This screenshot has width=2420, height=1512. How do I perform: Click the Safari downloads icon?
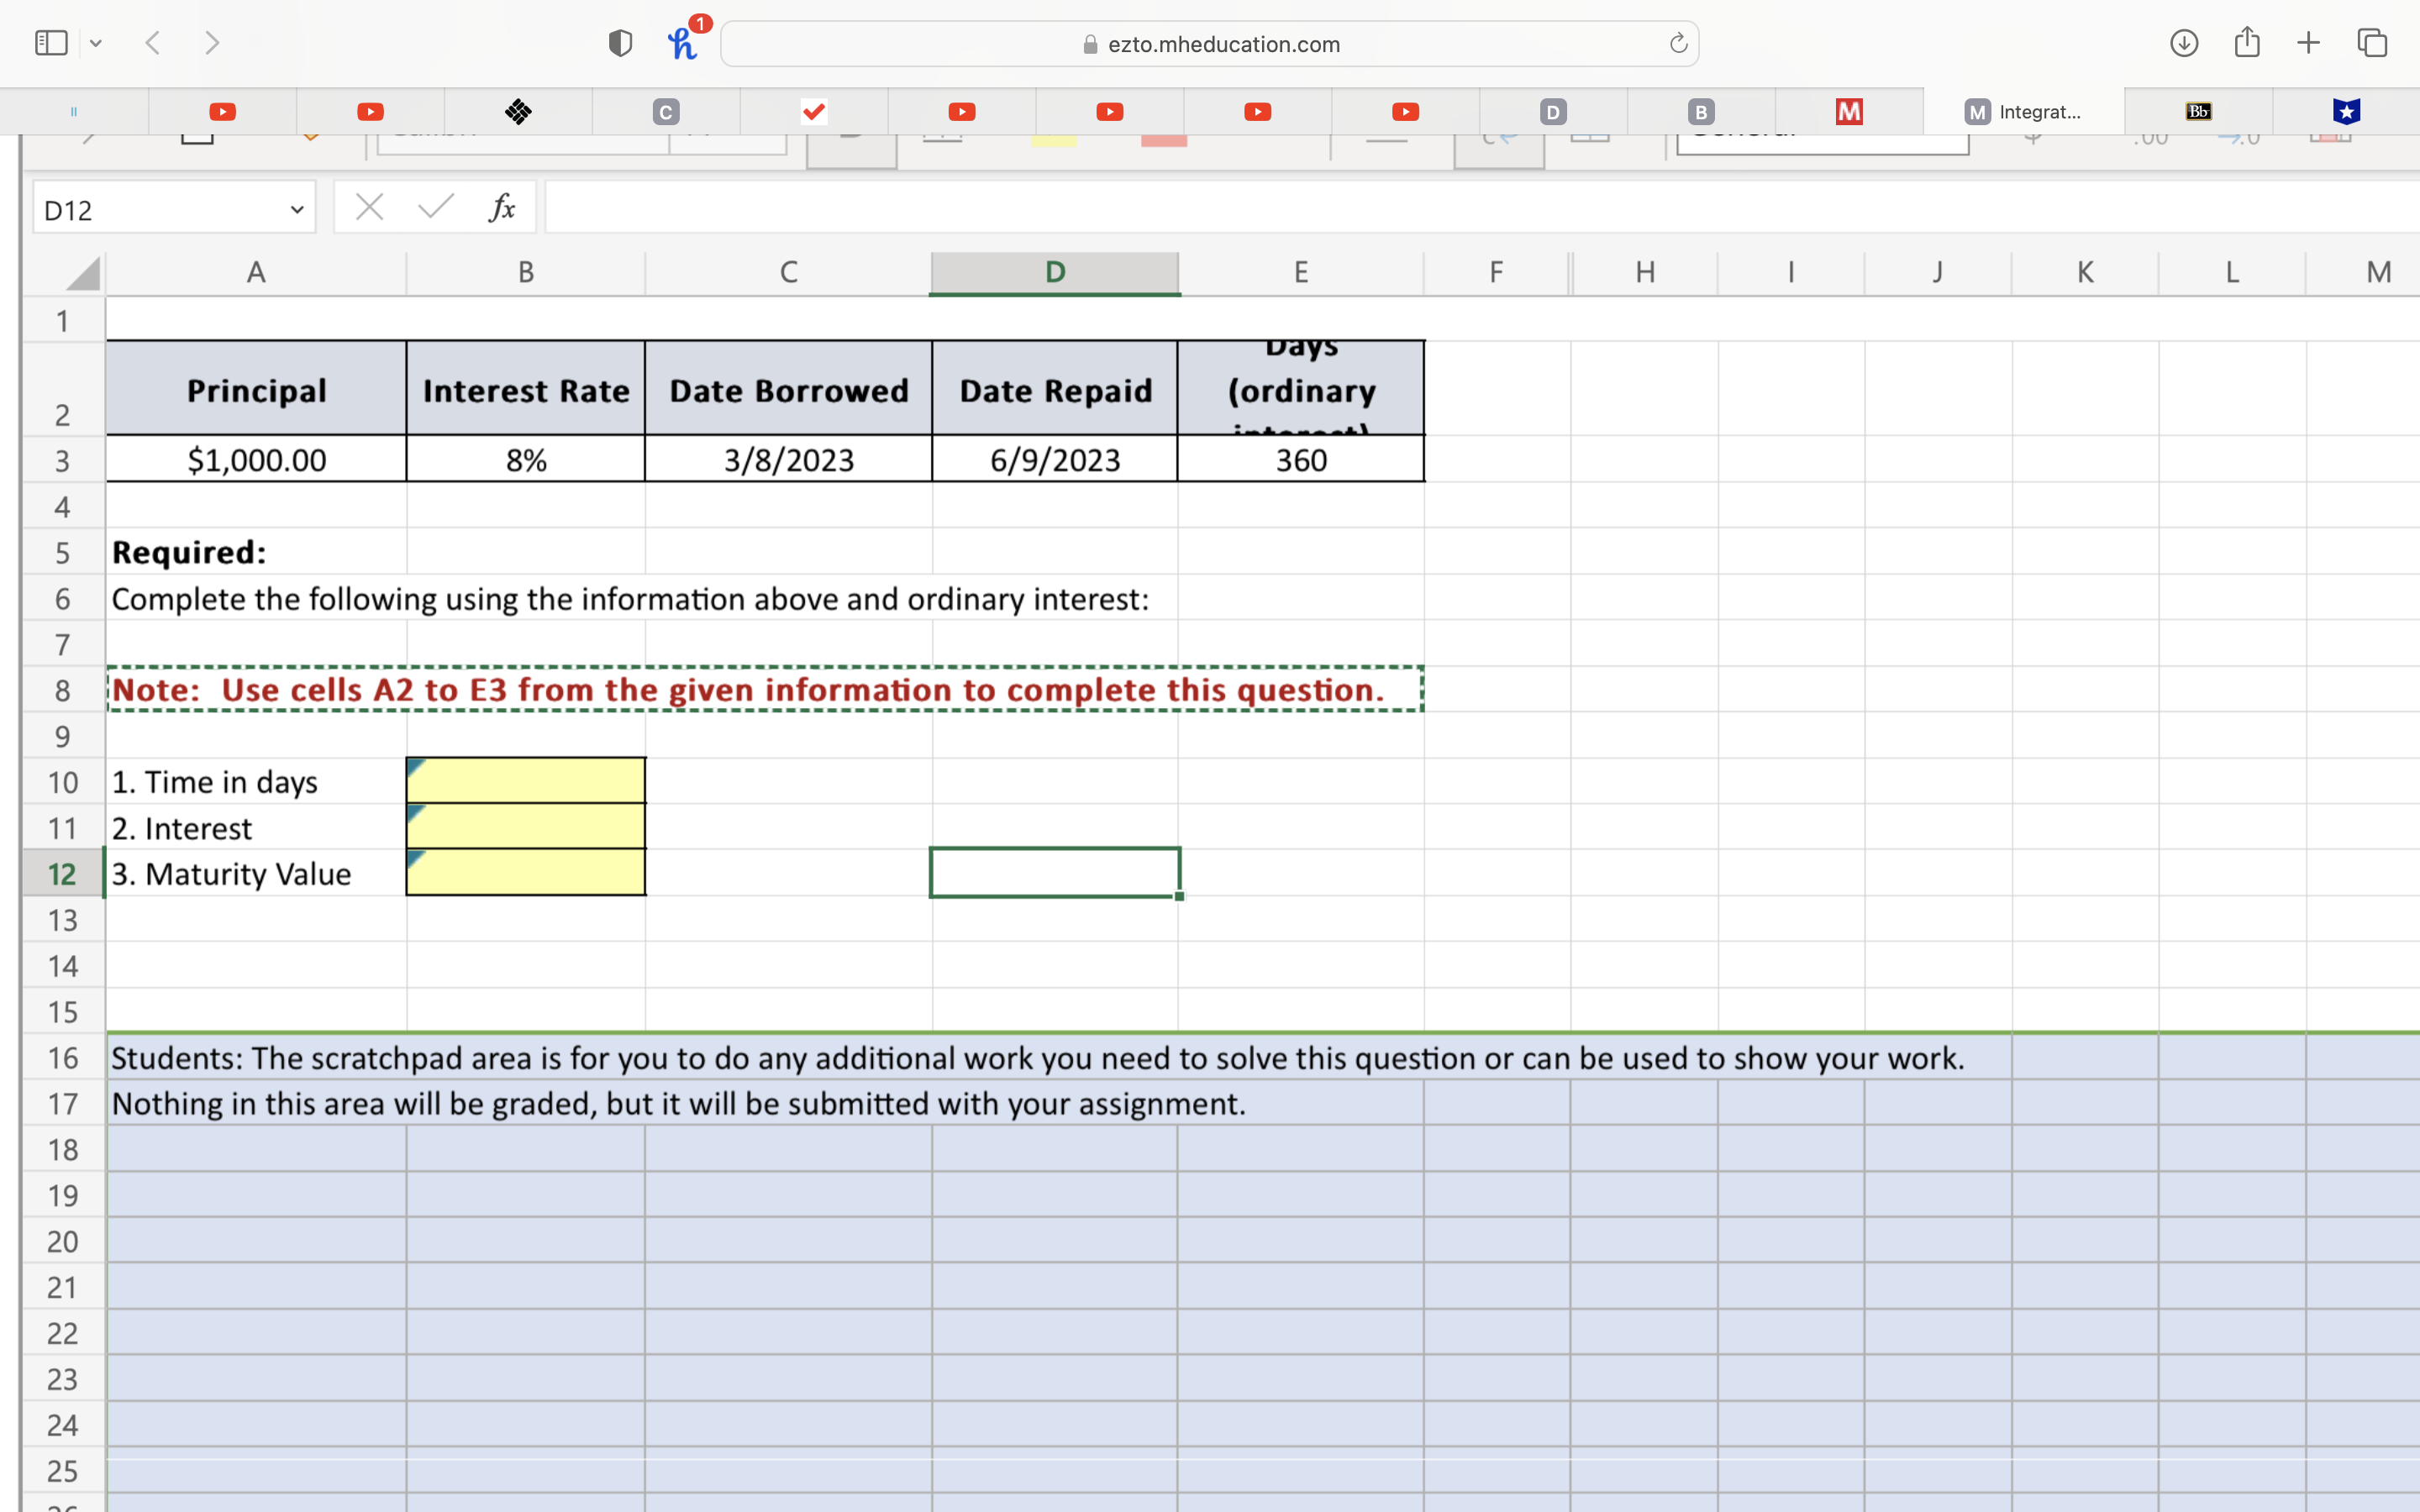pyautogui.click(x=2183, y=43)
